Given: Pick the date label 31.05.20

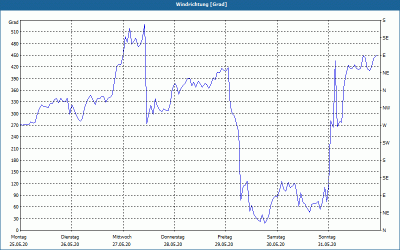Looking at the screenshot, I should pyautogui.click(x=327, y=244).
